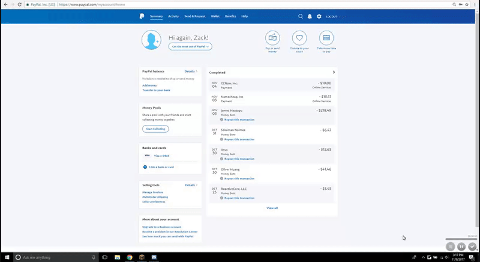Click repeat icon for Arus transaction
The width and height of the screenshot is (480, 262).
pos(221,159)
